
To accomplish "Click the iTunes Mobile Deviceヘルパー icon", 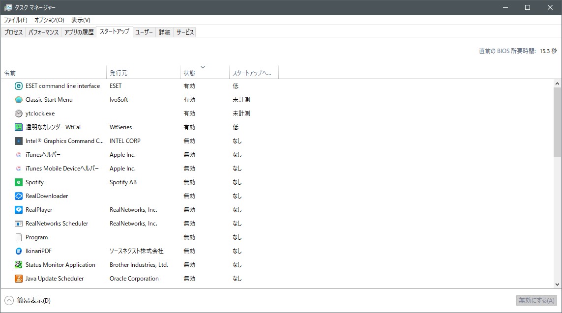I will 19,169.
